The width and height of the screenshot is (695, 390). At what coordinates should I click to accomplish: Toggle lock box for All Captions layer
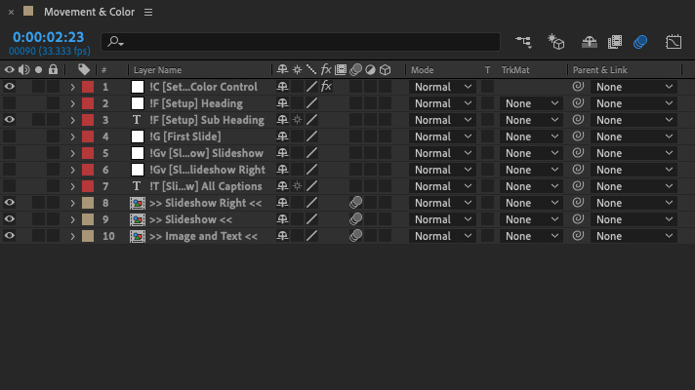click(x=53, y=186)
